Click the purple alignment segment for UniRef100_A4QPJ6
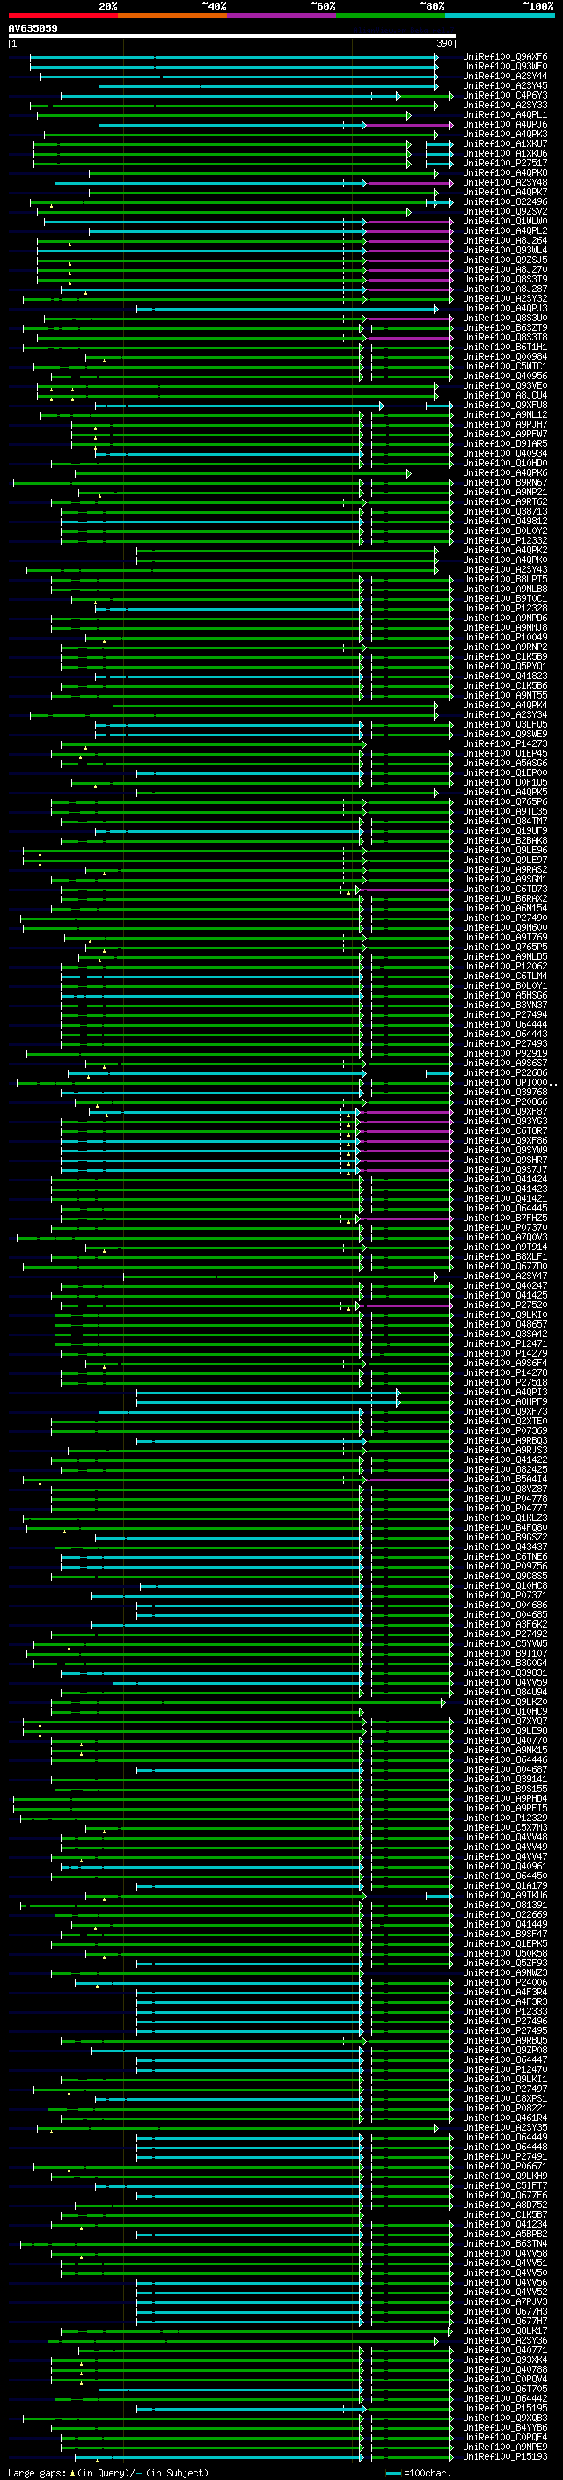Screen dimensions: 563x2480 tap(410, 124)
